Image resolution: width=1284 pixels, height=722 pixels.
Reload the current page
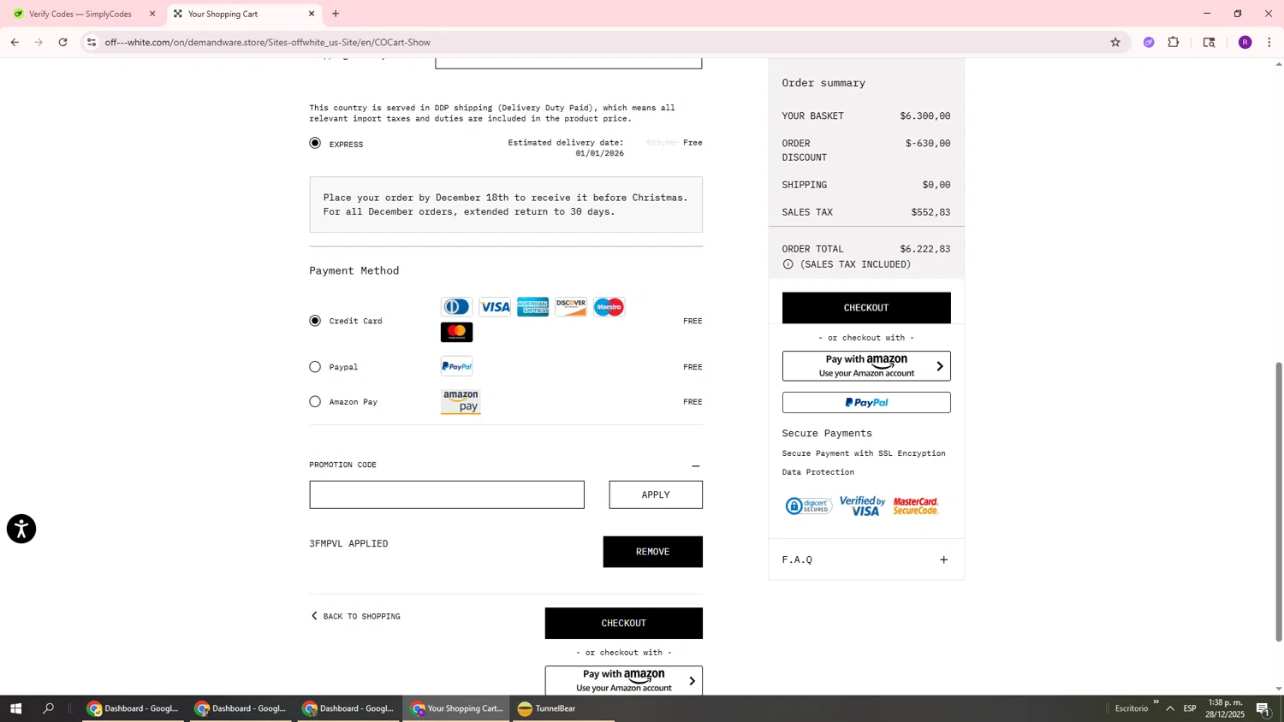(63, 42)
